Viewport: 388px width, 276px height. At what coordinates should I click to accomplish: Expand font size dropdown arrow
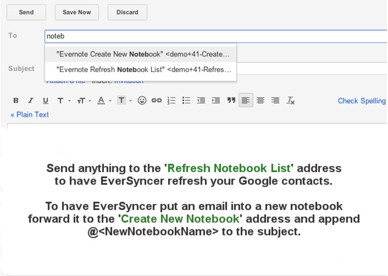coord(90,101)
